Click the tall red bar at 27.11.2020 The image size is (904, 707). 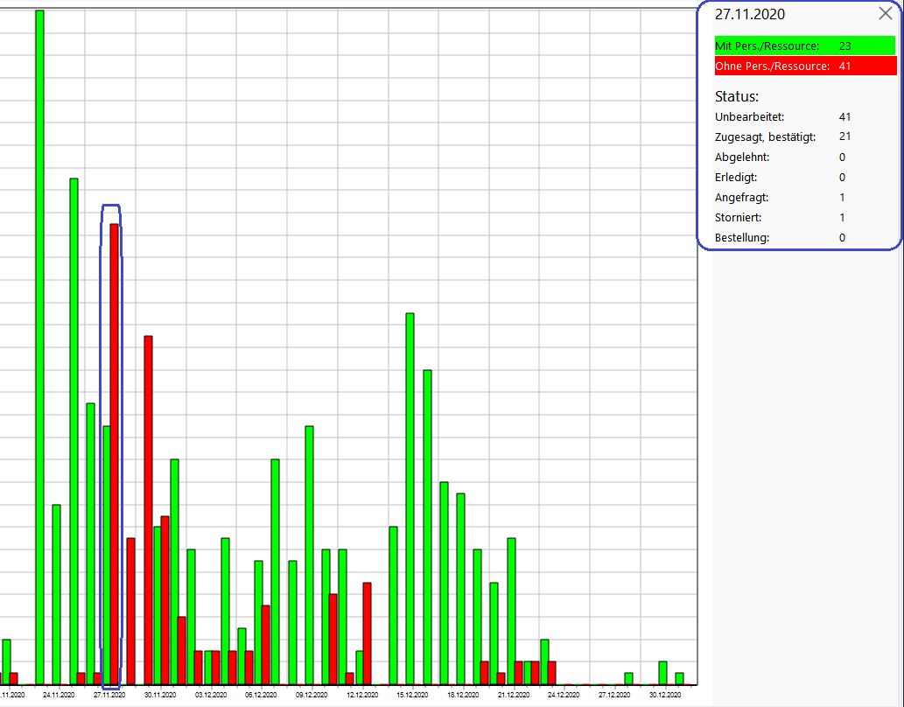[114, 454]
